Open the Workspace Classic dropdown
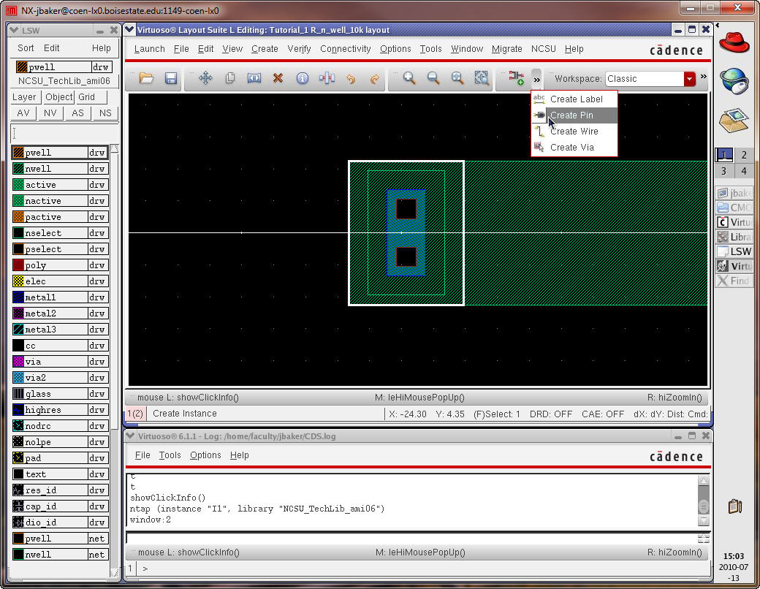 689,79
